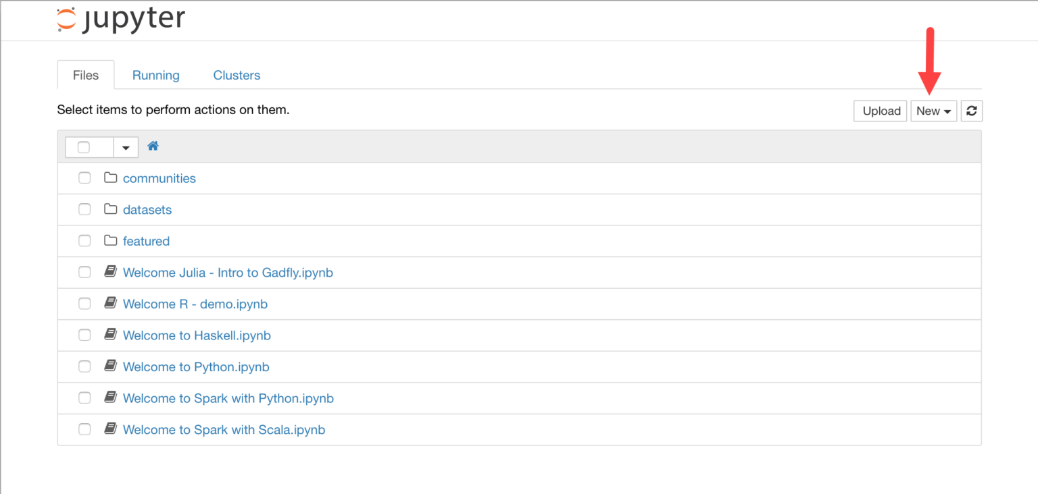The image size is (1038, 494).
Task: Click the refresh file list icon
Action: (x=971, y=111)
